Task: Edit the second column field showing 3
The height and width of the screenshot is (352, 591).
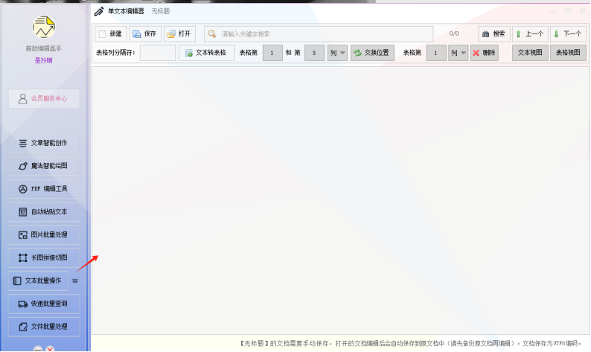Action: 314,53
